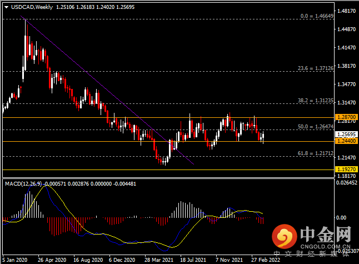This screenshot has height=264, width=359.
Task: Select the Fibonacci label 38.2 = 1.31235
Action: coord(316,101)
